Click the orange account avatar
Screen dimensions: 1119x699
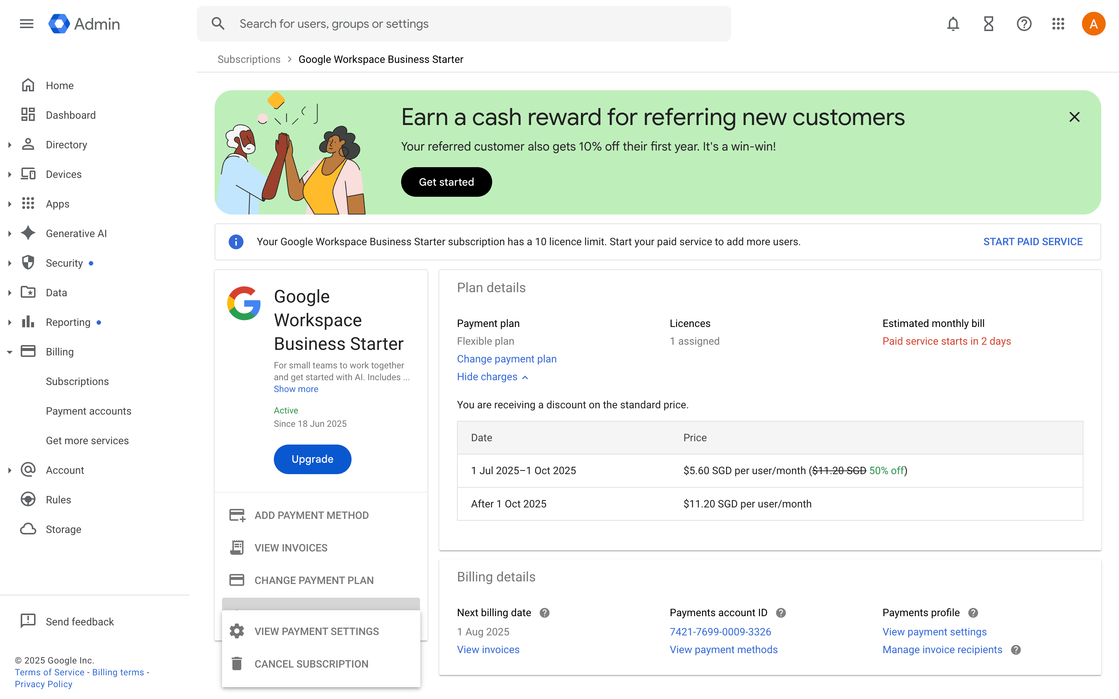click(x=1093, y=24)
